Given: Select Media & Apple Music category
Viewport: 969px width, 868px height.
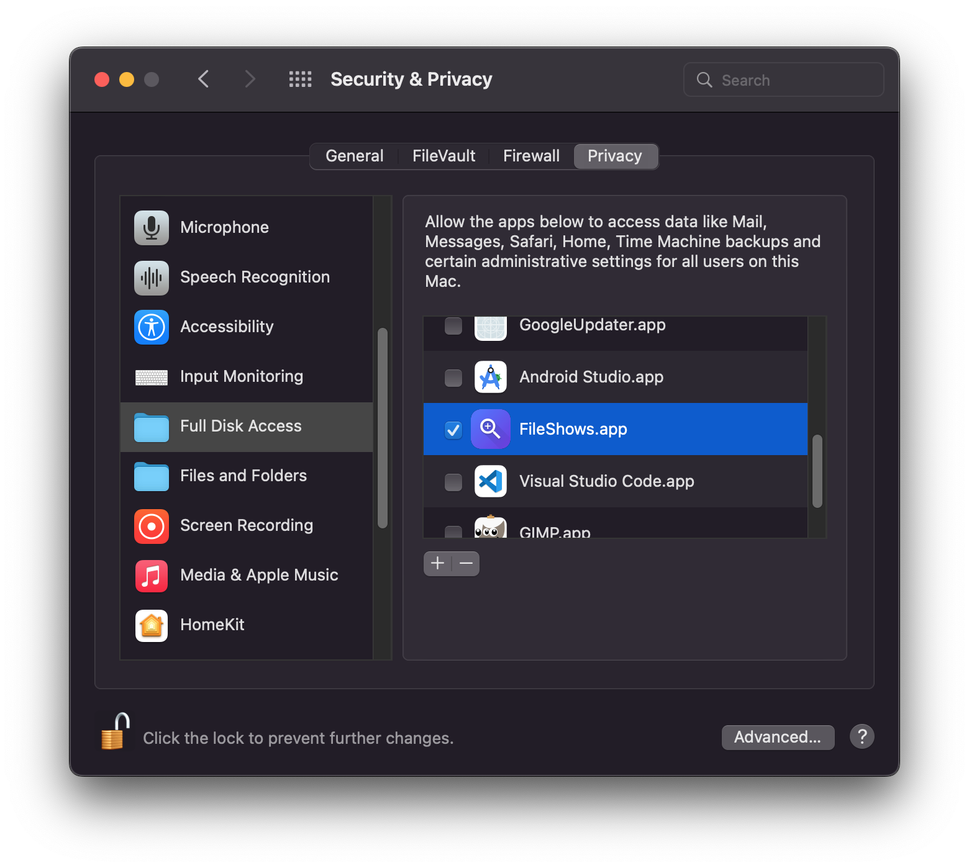Looking at the screenshot, I should 259,576.
